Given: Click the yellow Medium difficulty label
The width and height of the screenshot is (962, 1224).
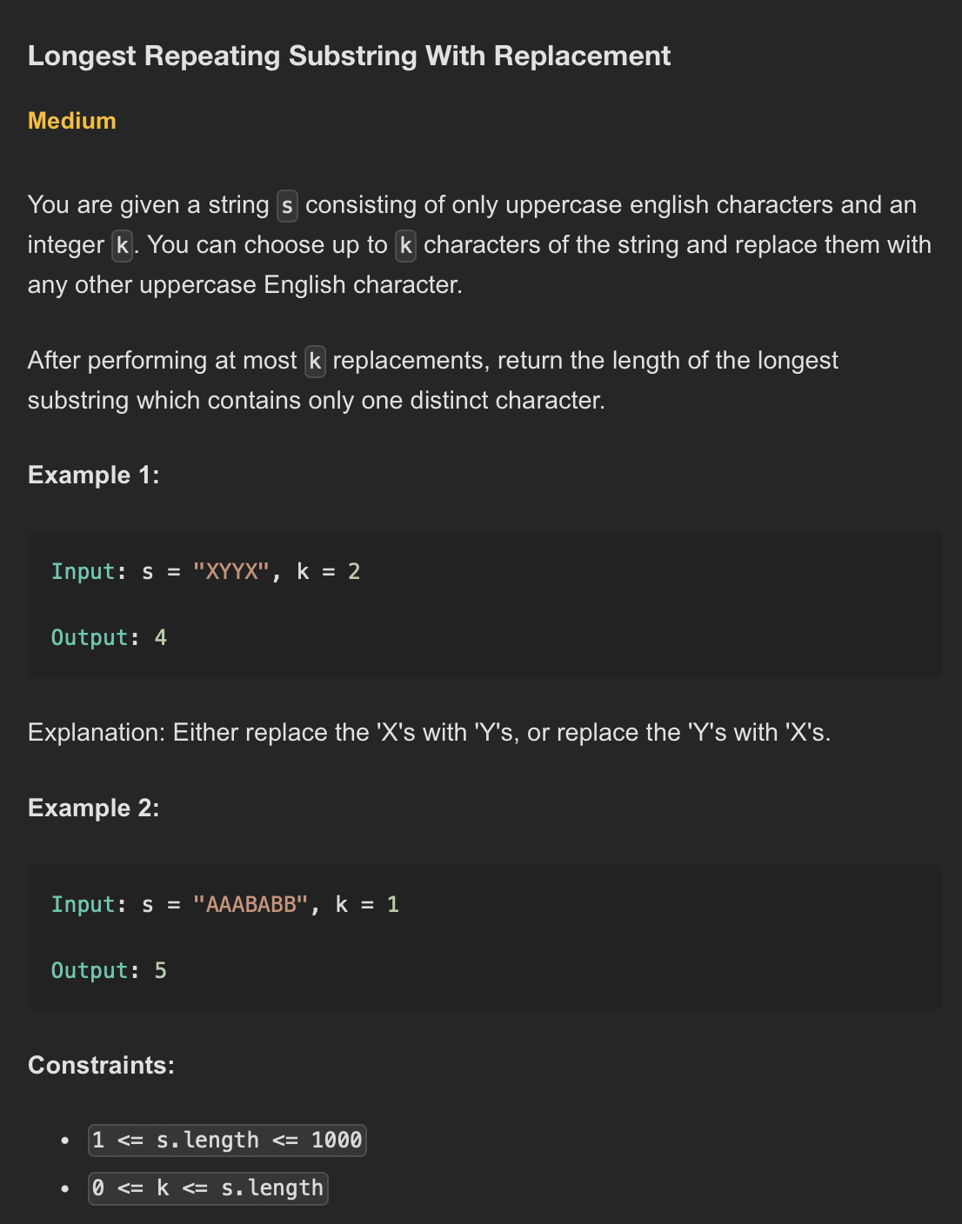Looking at the screenshot, I should pyautogui.click(x=72, y=121).
